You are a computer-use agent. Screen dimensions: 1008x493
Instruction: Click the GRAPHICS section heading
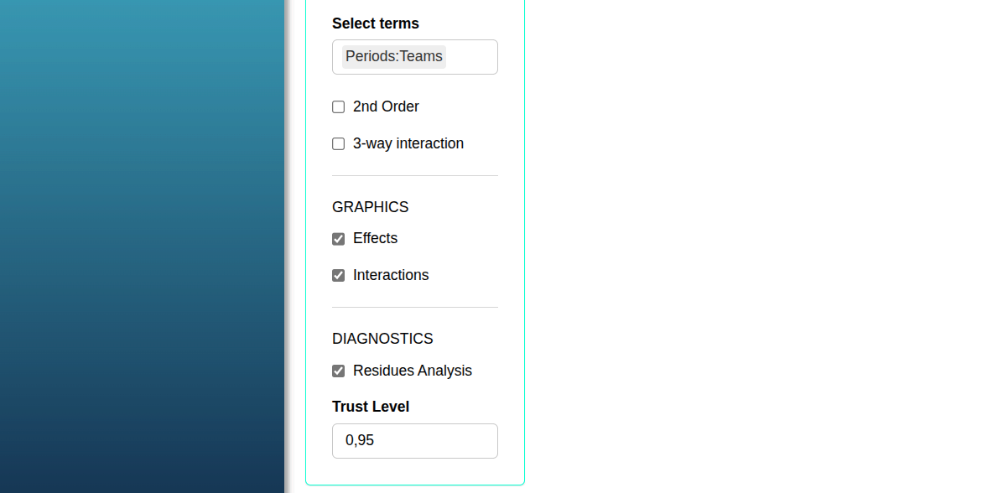[x=371, y=207]
